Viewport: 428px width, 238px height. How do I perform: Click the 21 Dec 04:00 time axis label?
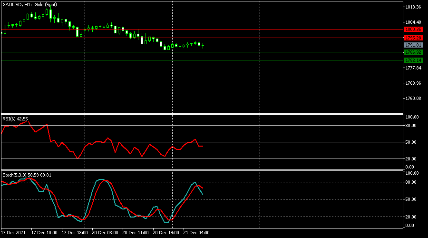(x=196, y=233)
